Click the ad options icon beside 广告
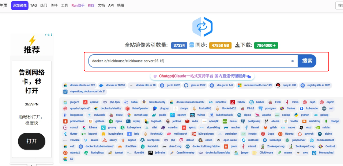 point(52,35)
